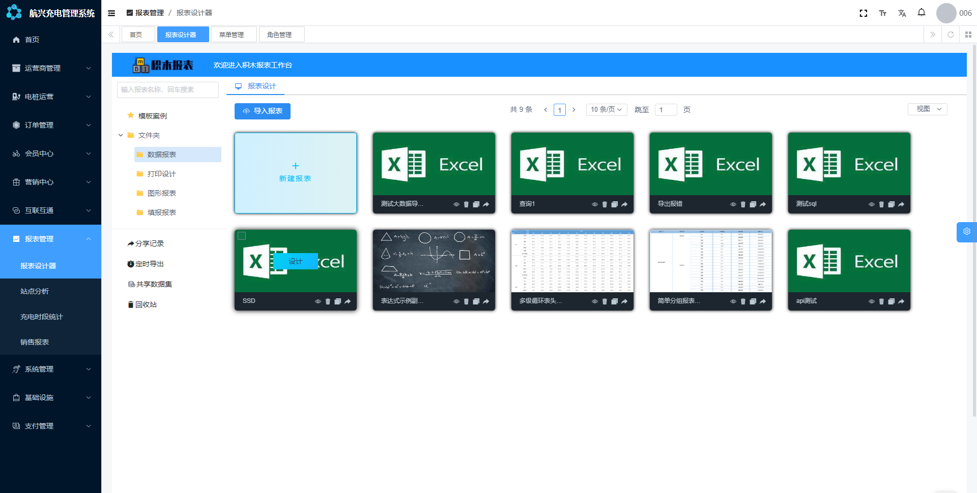This screenshot has width=977, height=493.
Task: Open the blue settings gear on right edge
Action: click(966, 232)
